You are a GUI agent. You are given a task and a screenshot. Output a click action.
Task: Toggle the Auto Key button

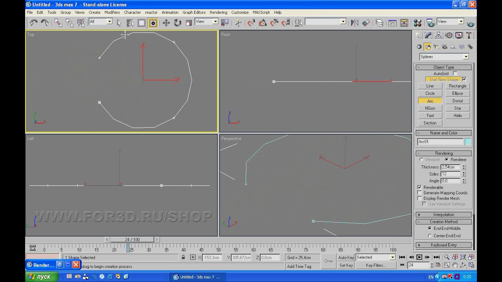pyautogui.click(x=346, y=257)
